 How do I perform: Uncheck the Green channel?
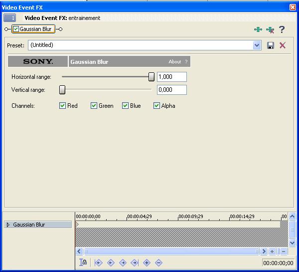pyautogui.click(x=94, y=105)
